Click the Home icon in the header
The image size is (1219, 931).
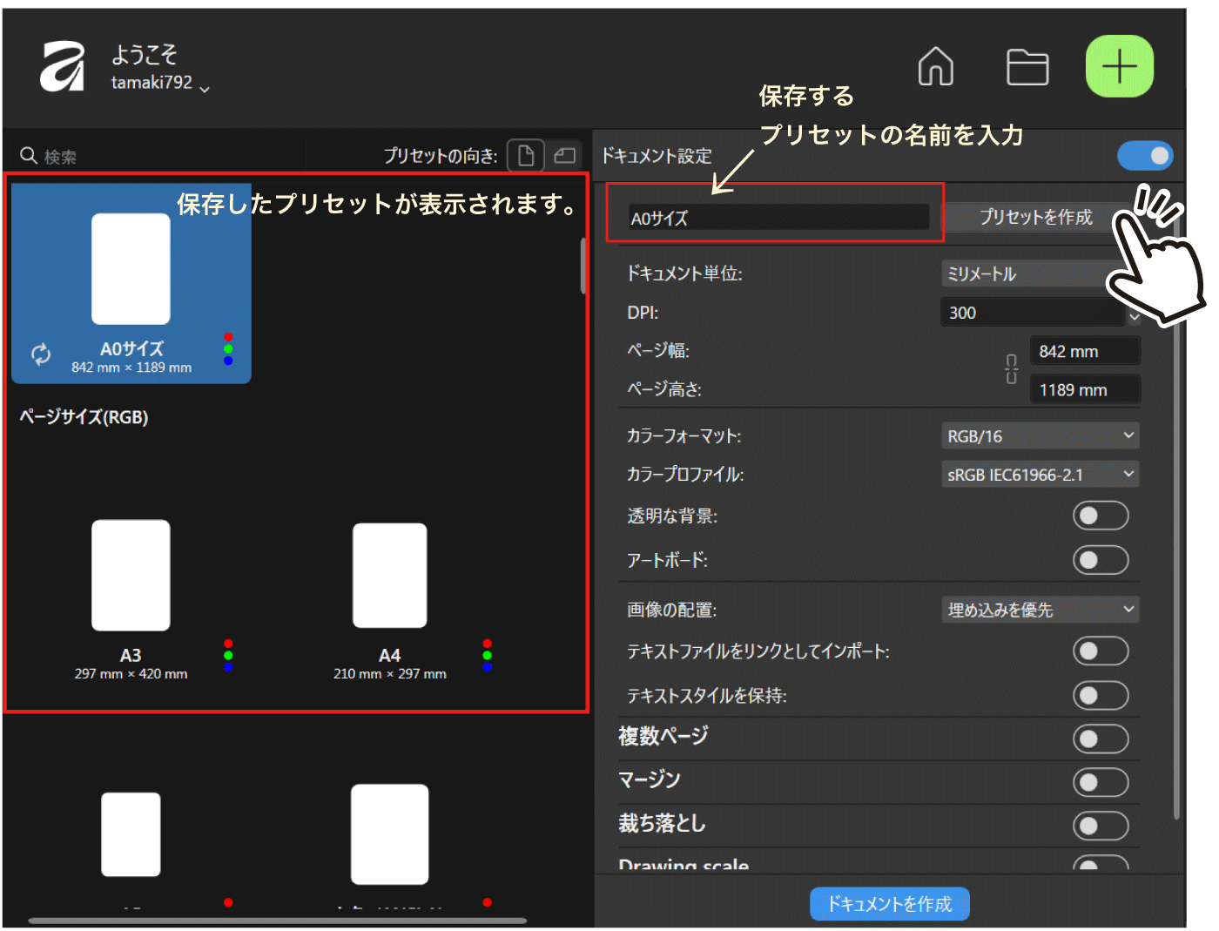[x=935, y=67]
